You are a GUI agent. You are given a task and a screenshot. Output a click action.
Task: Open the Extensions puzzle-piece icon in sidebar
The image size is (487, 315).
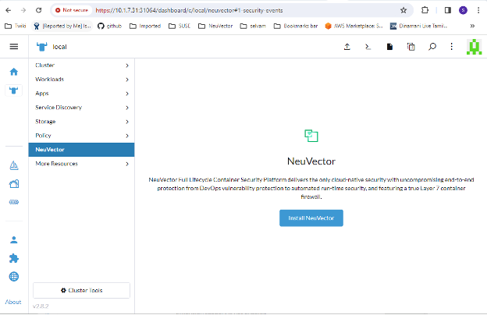pyautogui.click(x=13, y=258)
